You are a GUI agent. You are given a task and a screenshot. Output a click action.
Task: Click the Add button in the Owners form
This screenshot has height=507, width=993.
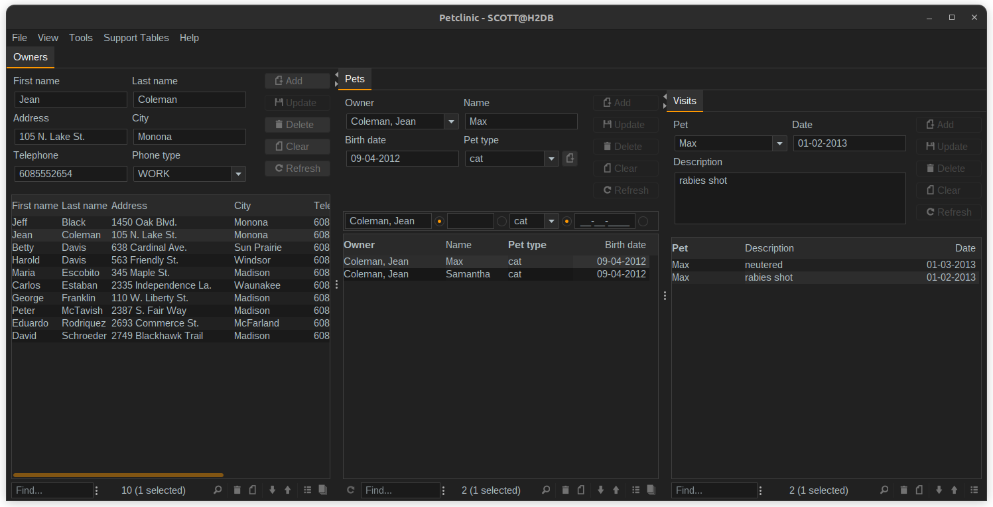pyautogui.click(x=297, y=81)
